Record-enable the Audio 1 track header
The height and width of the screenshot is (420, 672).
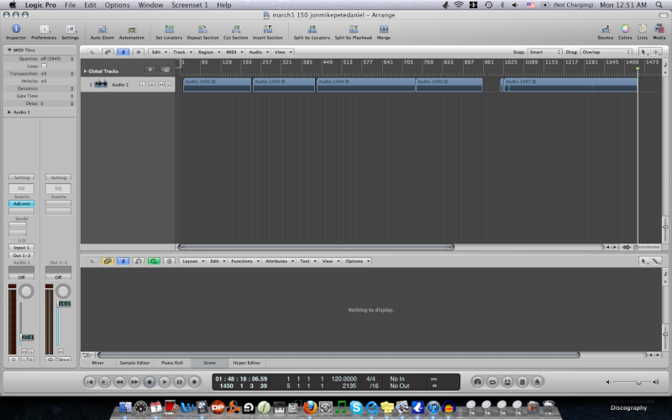[x=152, y=85]
